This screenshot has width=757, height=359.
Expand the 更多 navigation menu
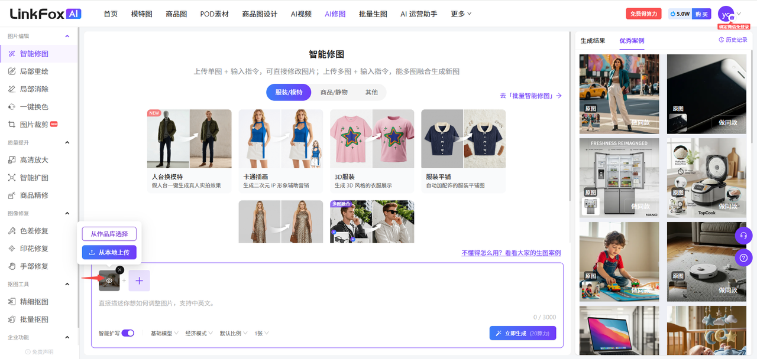tap(461, 14)
